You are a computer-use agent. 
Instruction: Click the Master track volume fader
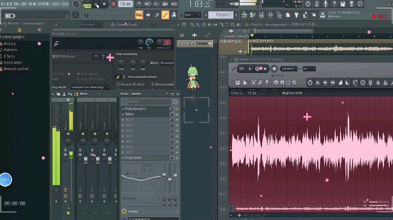tap(71, 155)
